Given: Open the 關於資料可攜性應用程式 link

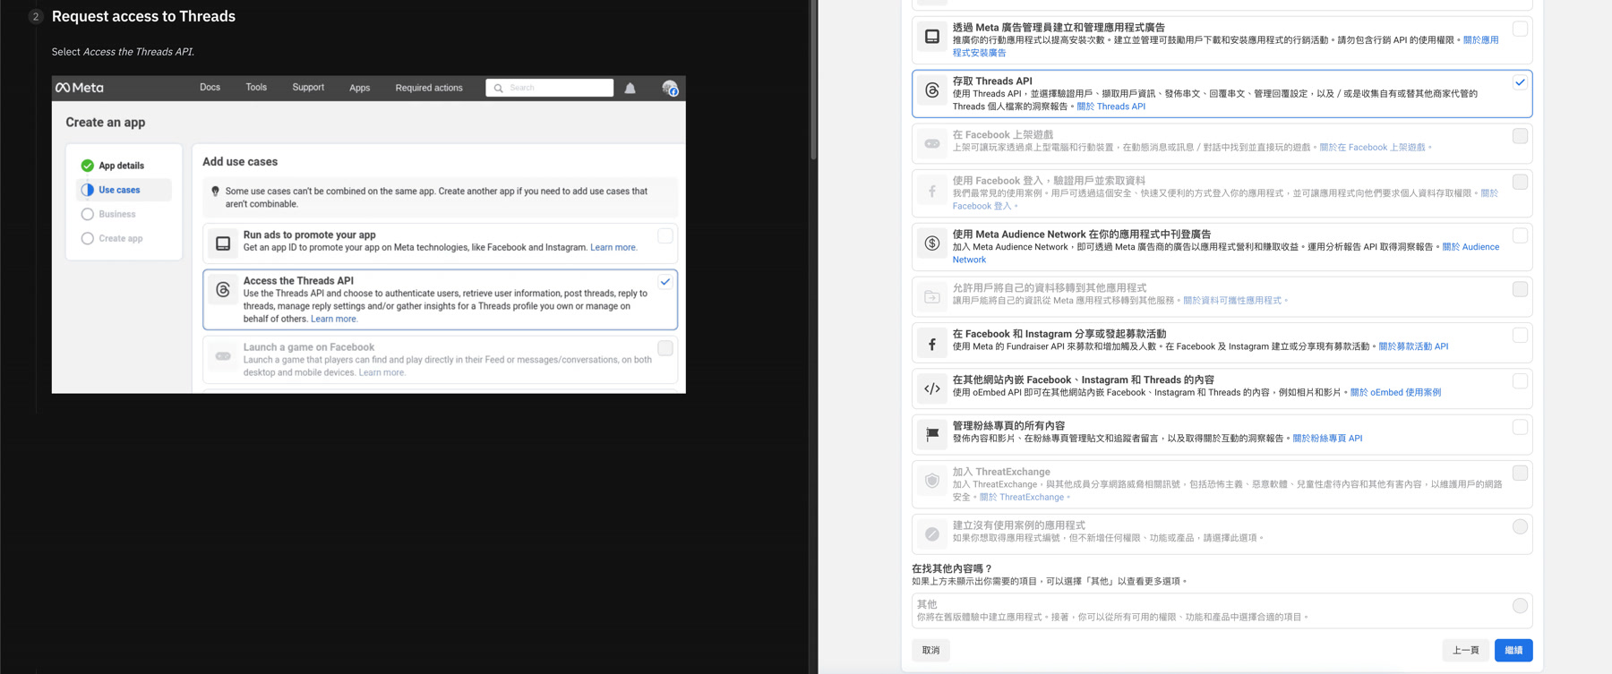Looking at the screenshot, I should [x=1232, y=301].
